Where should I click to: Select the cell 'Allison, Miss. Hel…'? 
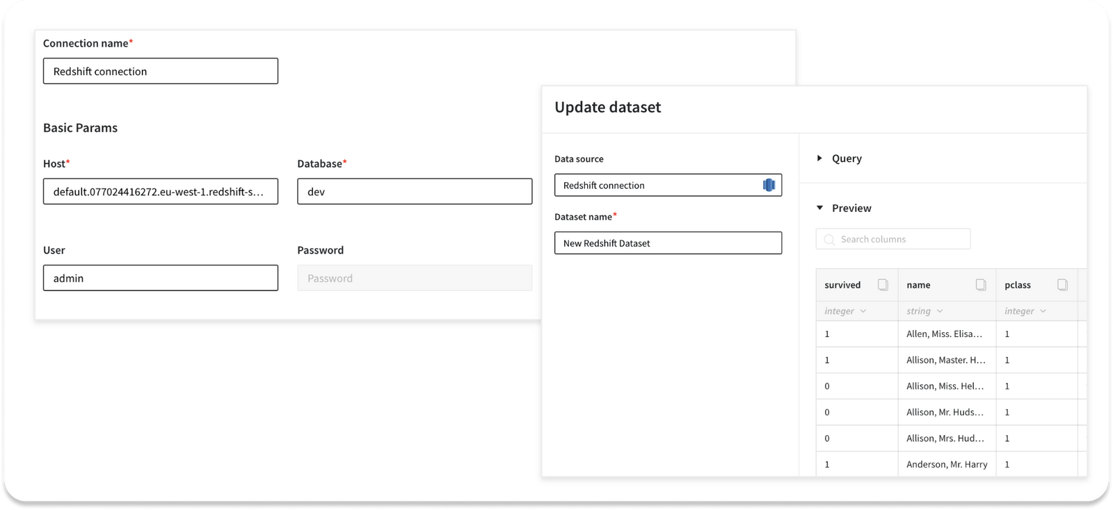point(947,386)
